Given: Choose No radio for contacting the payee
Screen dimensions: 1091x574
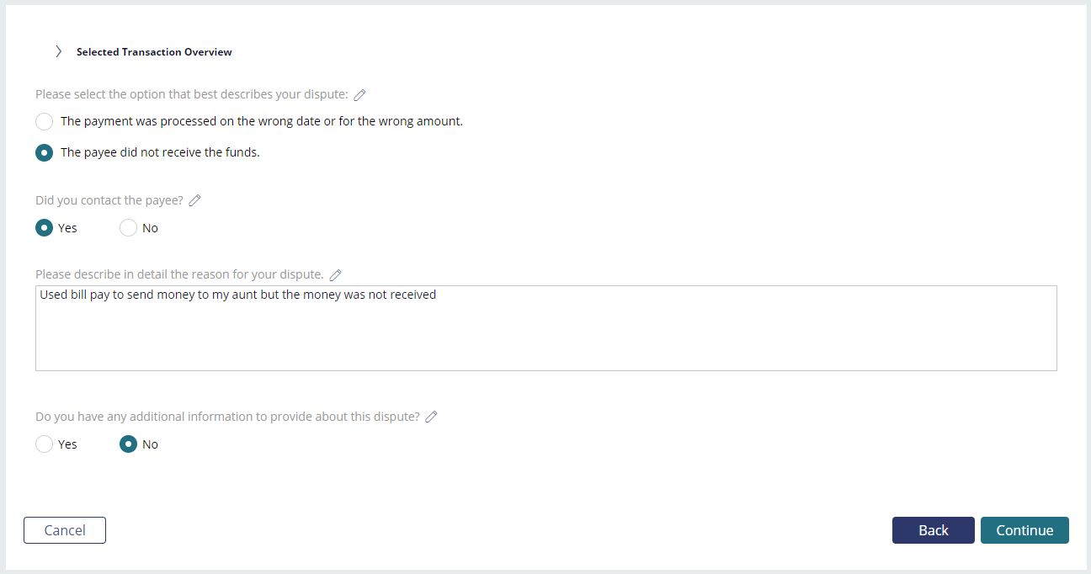Looking at the screenshot, I should tap(128, 228).
